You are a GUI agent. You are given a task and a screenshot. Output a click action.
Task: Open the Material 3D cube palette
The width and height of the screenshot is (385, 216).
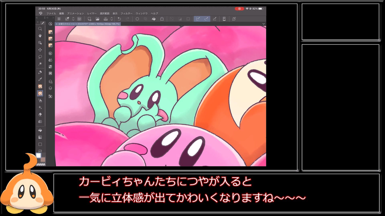pos(51,82)
